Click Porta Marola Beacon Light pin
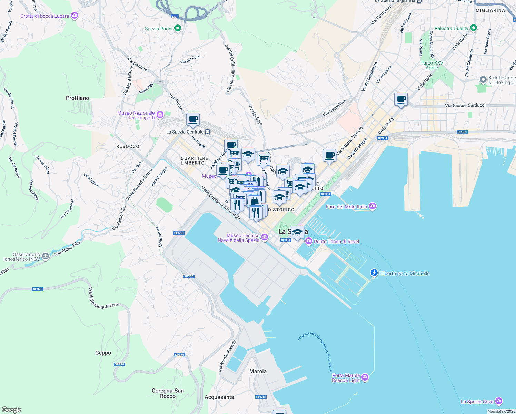The image size is (516, 414). point(365,377)
